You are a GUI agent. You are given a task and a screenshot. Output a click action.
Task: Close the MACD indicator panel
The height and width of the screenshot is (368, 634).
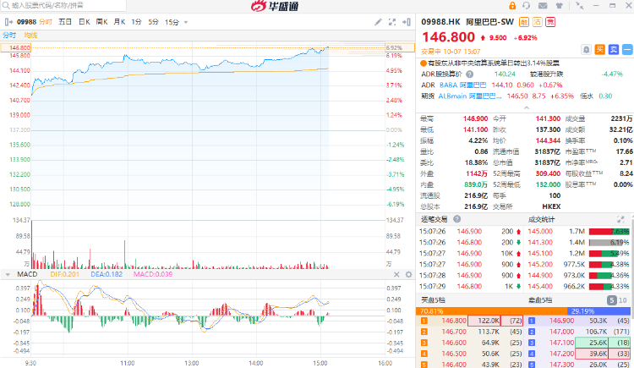[396, 274]
